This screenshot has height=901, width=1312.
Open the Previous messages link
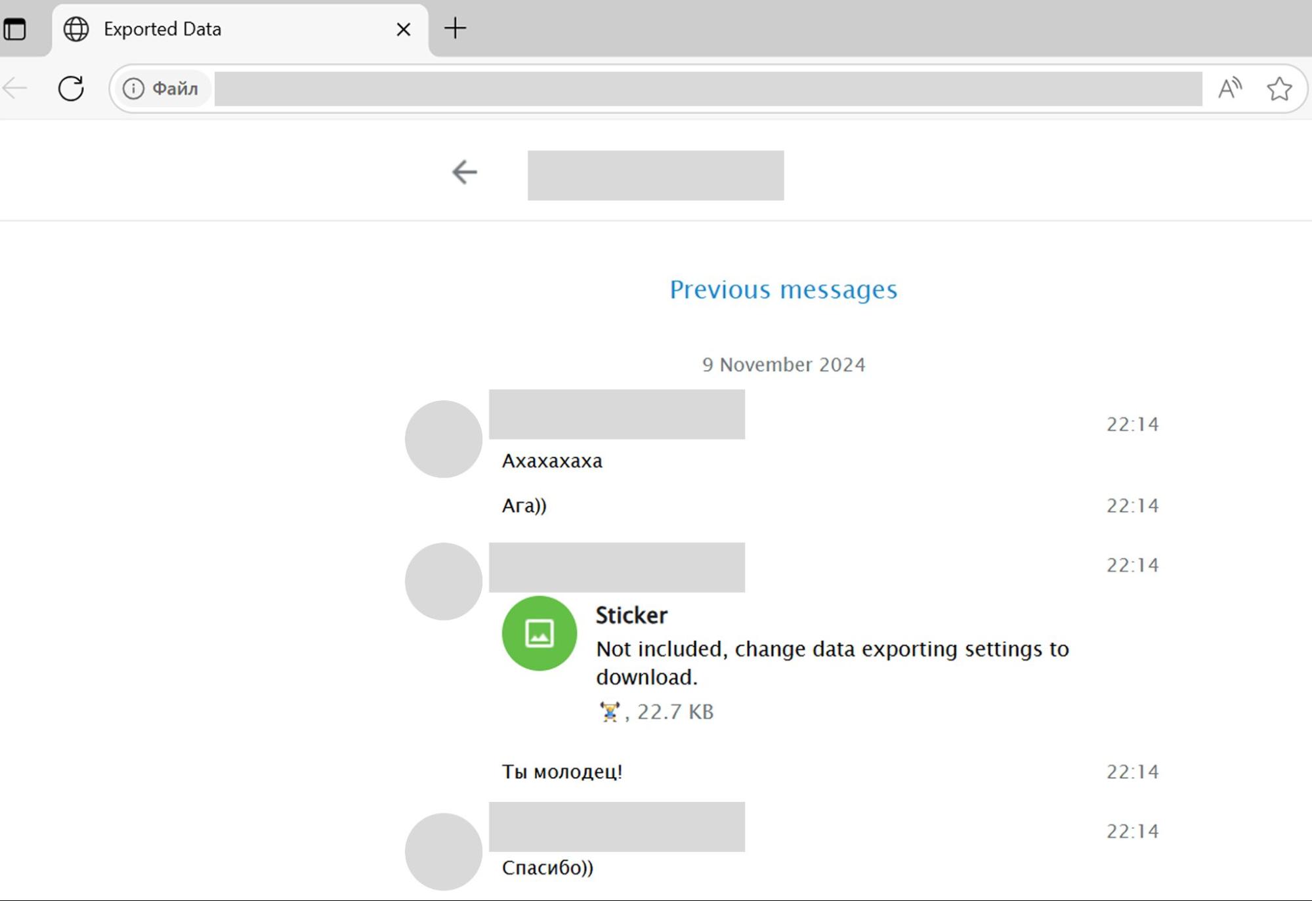[x=783, y=289]
